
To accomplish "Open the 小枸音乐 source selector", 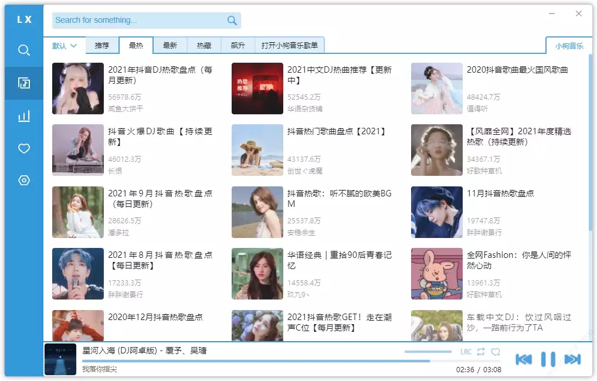I will (x=569, y=46).
